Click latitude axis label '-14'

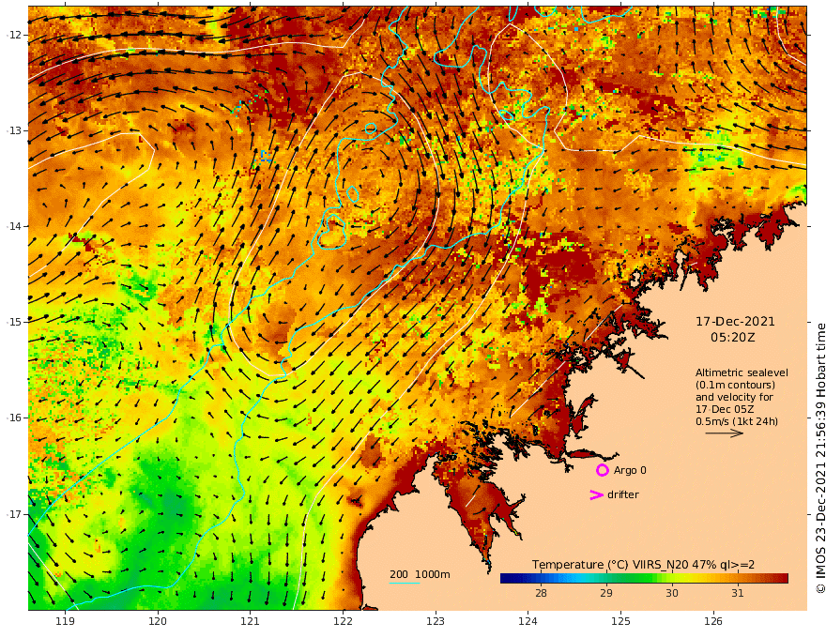click(14, 226)
